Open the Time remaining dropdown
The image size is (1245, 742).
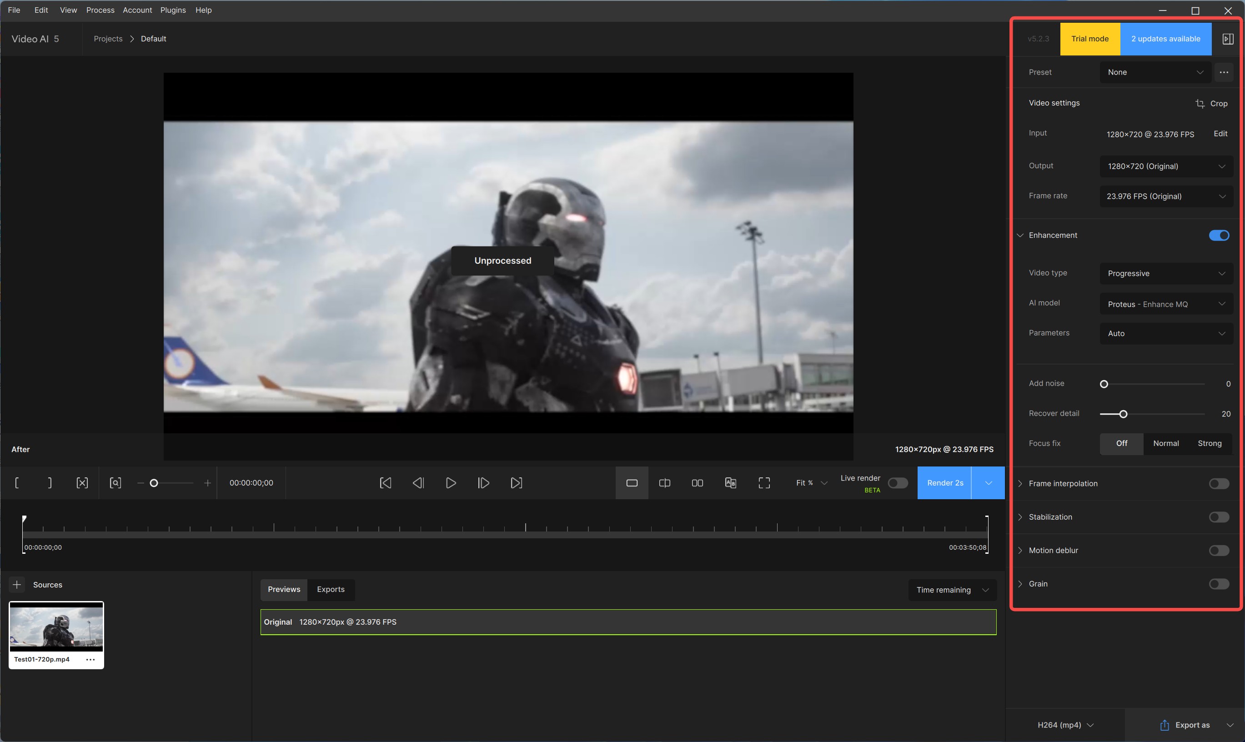click(952, 590)
